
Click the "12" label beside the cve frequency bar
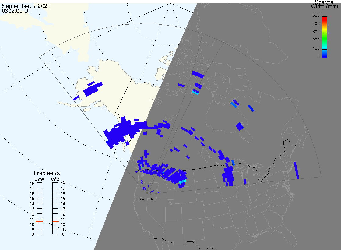(x=63, y=214)
